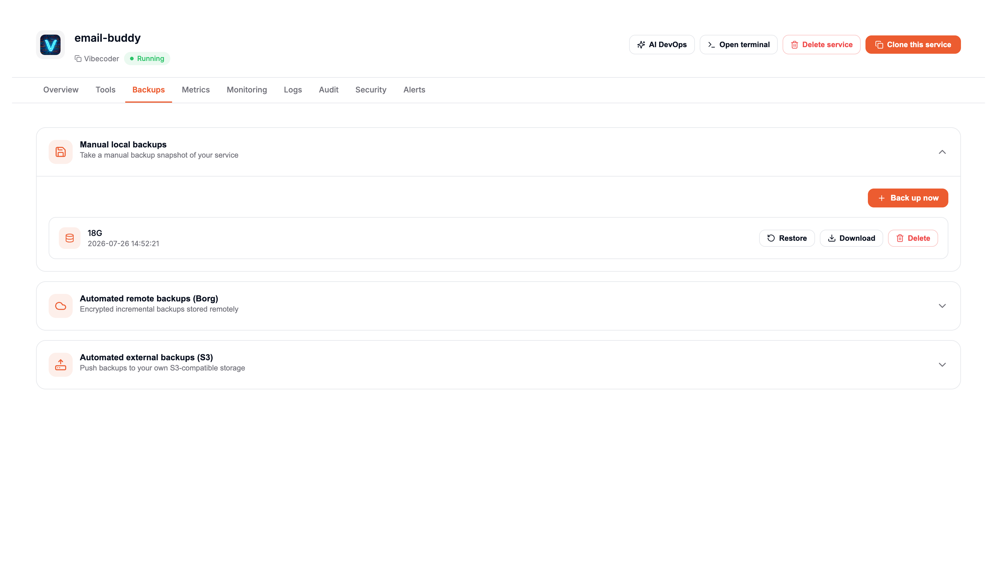Viewport: 997px width, 574px height.
Task: Clone this service
Action: coord(913,44)
